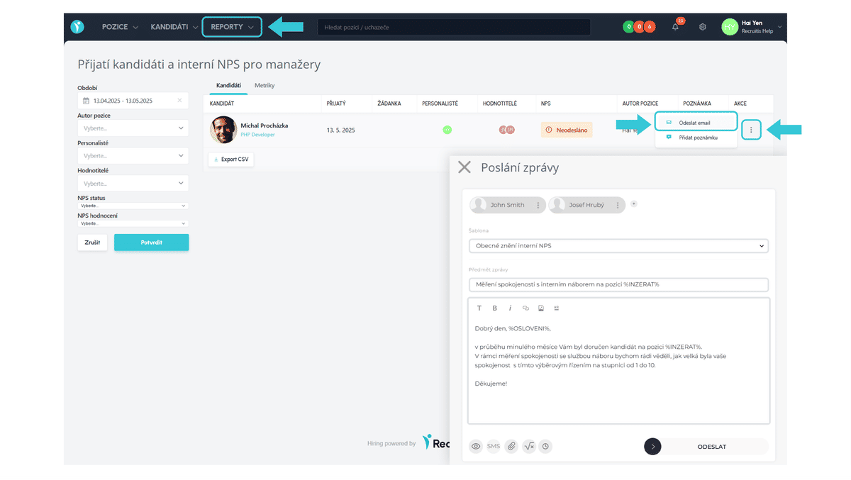The image size is (851, 480).
Task: Click the green counter badge showing 0
Action: point(628,27)
